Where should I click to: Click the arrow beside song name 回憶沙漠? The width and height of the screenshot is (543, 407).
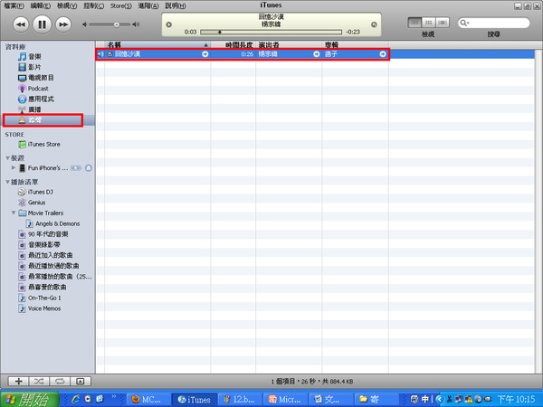pyautogui.click(x=205, y=54)
